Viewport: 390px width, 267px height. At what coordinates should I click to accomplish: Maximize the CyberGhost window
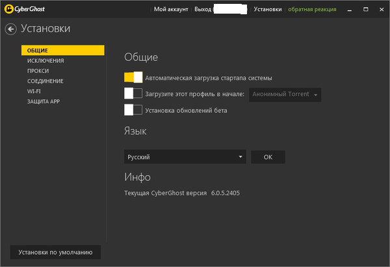pos(365,9)
